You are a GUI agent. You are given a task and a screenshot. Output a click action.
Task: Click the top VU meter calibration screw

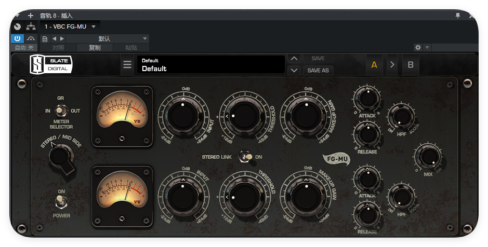pos(122,139)
